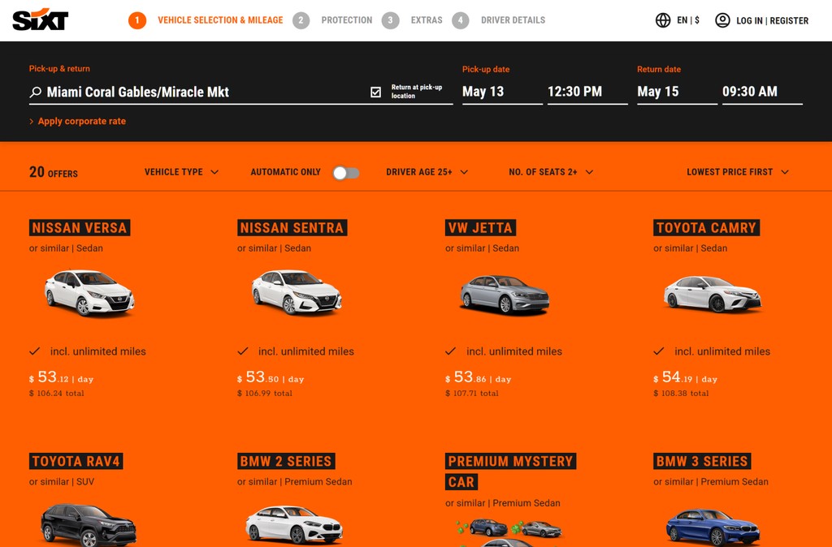Viewport: 832px width, 547px height.
Task: Select the BMW 3 Series title
Action: point(702,461)
